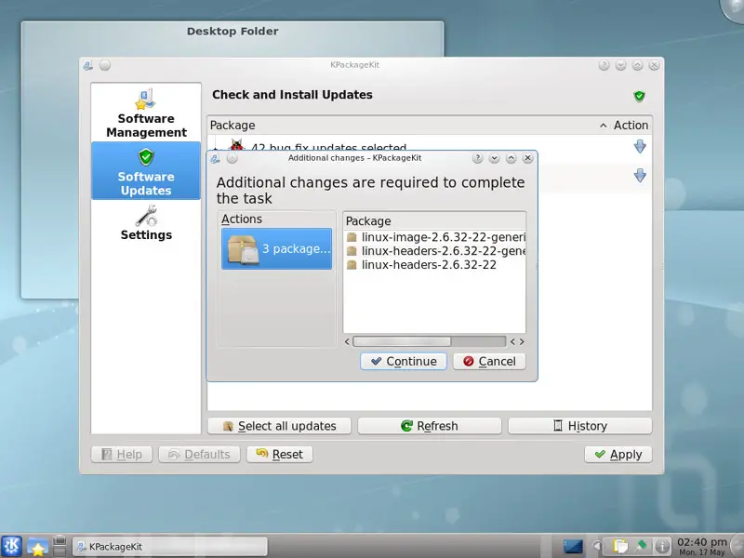Image resolution: width=744 pixels, height=558 pixels.
Task: Click the scroll-right arrow of the package list
Action: (522, 341)
